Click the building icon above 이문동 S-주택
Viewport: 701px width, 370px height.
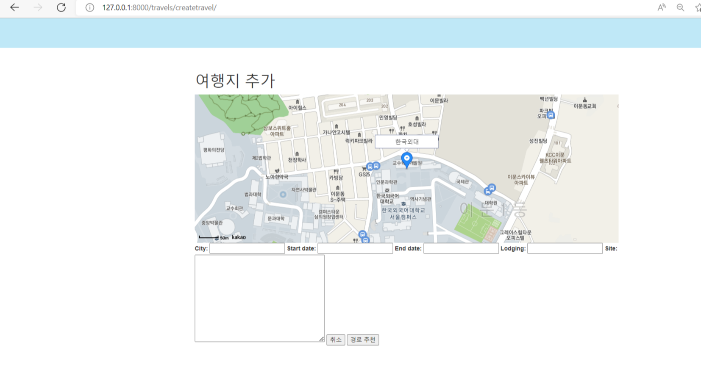(x=338, y=188)
